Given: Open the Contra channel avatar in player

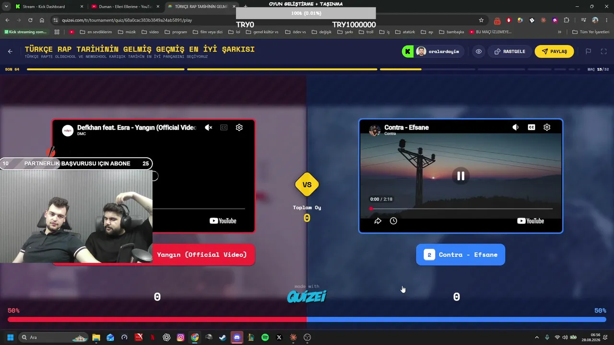Looking at the screenshot, I should tap(375, 130).
